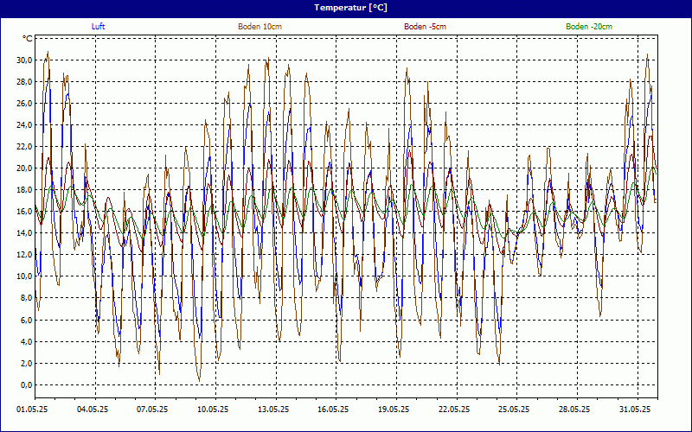Click the 10.05.25 date axis label
The height and width of the screenshot is (432, 692).
tap(213, 410)
